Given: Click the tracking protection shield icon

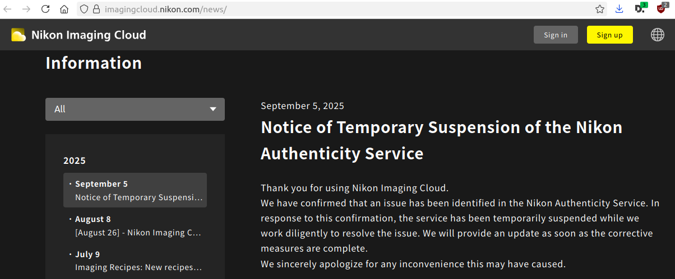Looking at the screenshot, I should click(84, 9).
